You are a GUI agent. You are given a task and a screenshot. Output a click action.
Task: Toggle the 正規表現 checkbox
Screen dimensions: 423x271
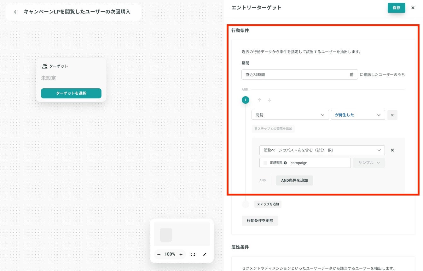[265, 163]
